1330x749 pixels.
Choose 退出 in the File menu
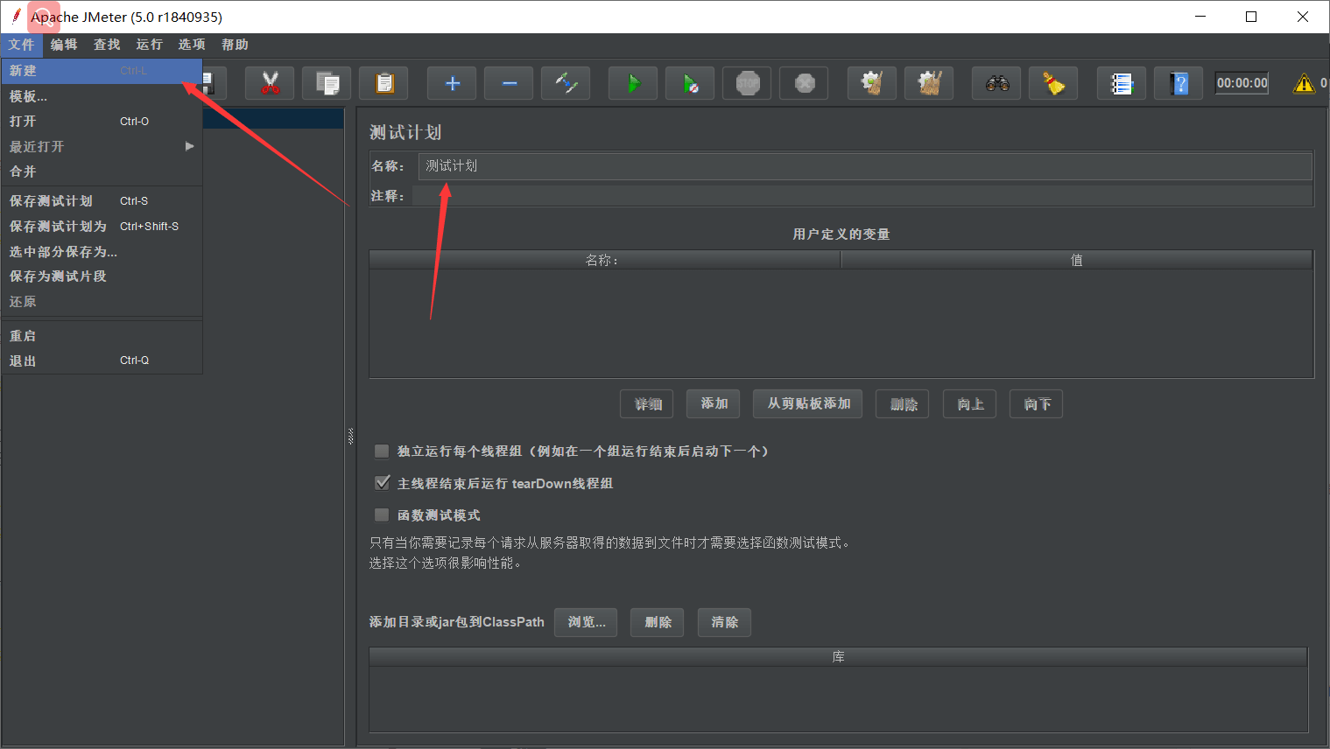pos(102,360)
